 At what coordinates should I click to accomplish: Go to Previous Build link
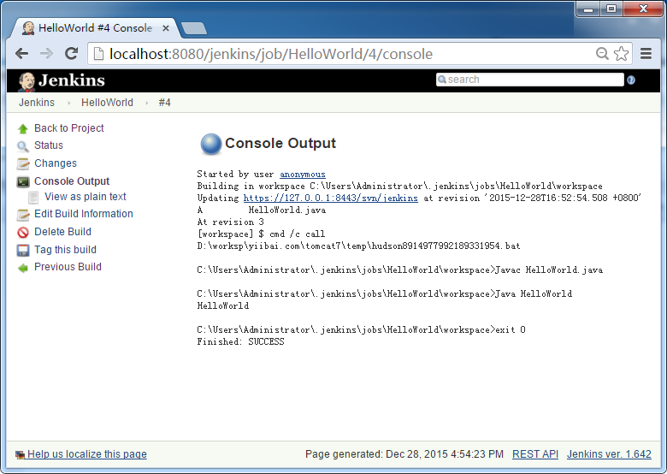tap(68, 266)
